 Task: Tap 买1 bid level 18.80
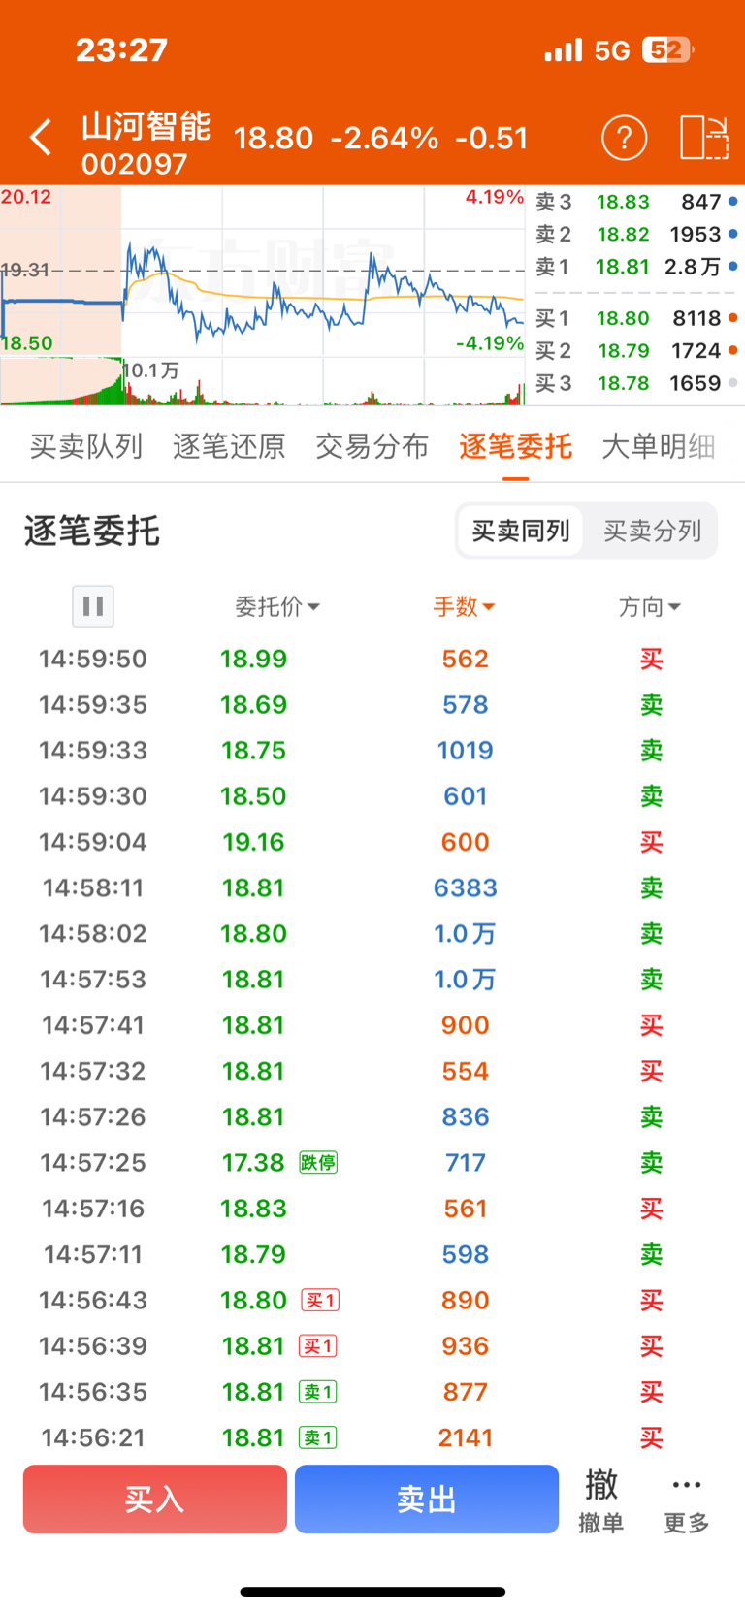[636, 318]
